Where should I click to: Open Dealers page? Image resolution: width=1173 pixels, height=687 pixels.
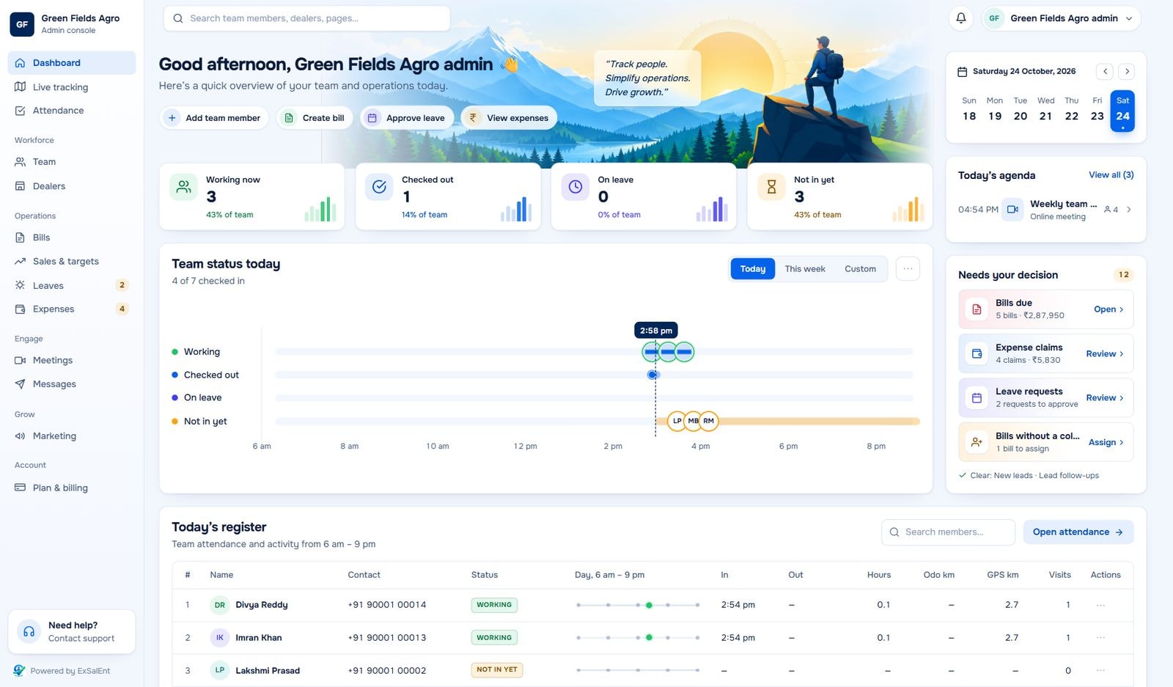(72, 186)
